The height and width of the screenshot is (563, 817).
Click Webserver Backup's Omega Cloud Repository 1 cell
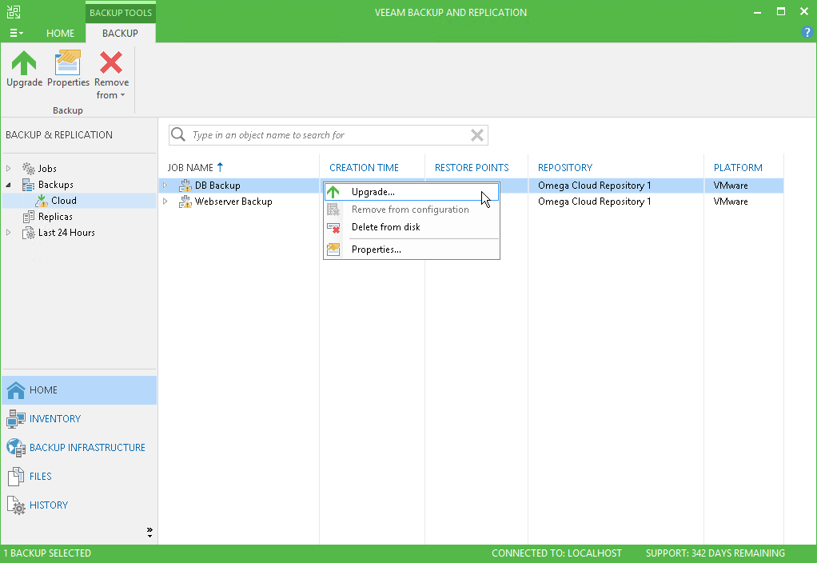point(594,202)
